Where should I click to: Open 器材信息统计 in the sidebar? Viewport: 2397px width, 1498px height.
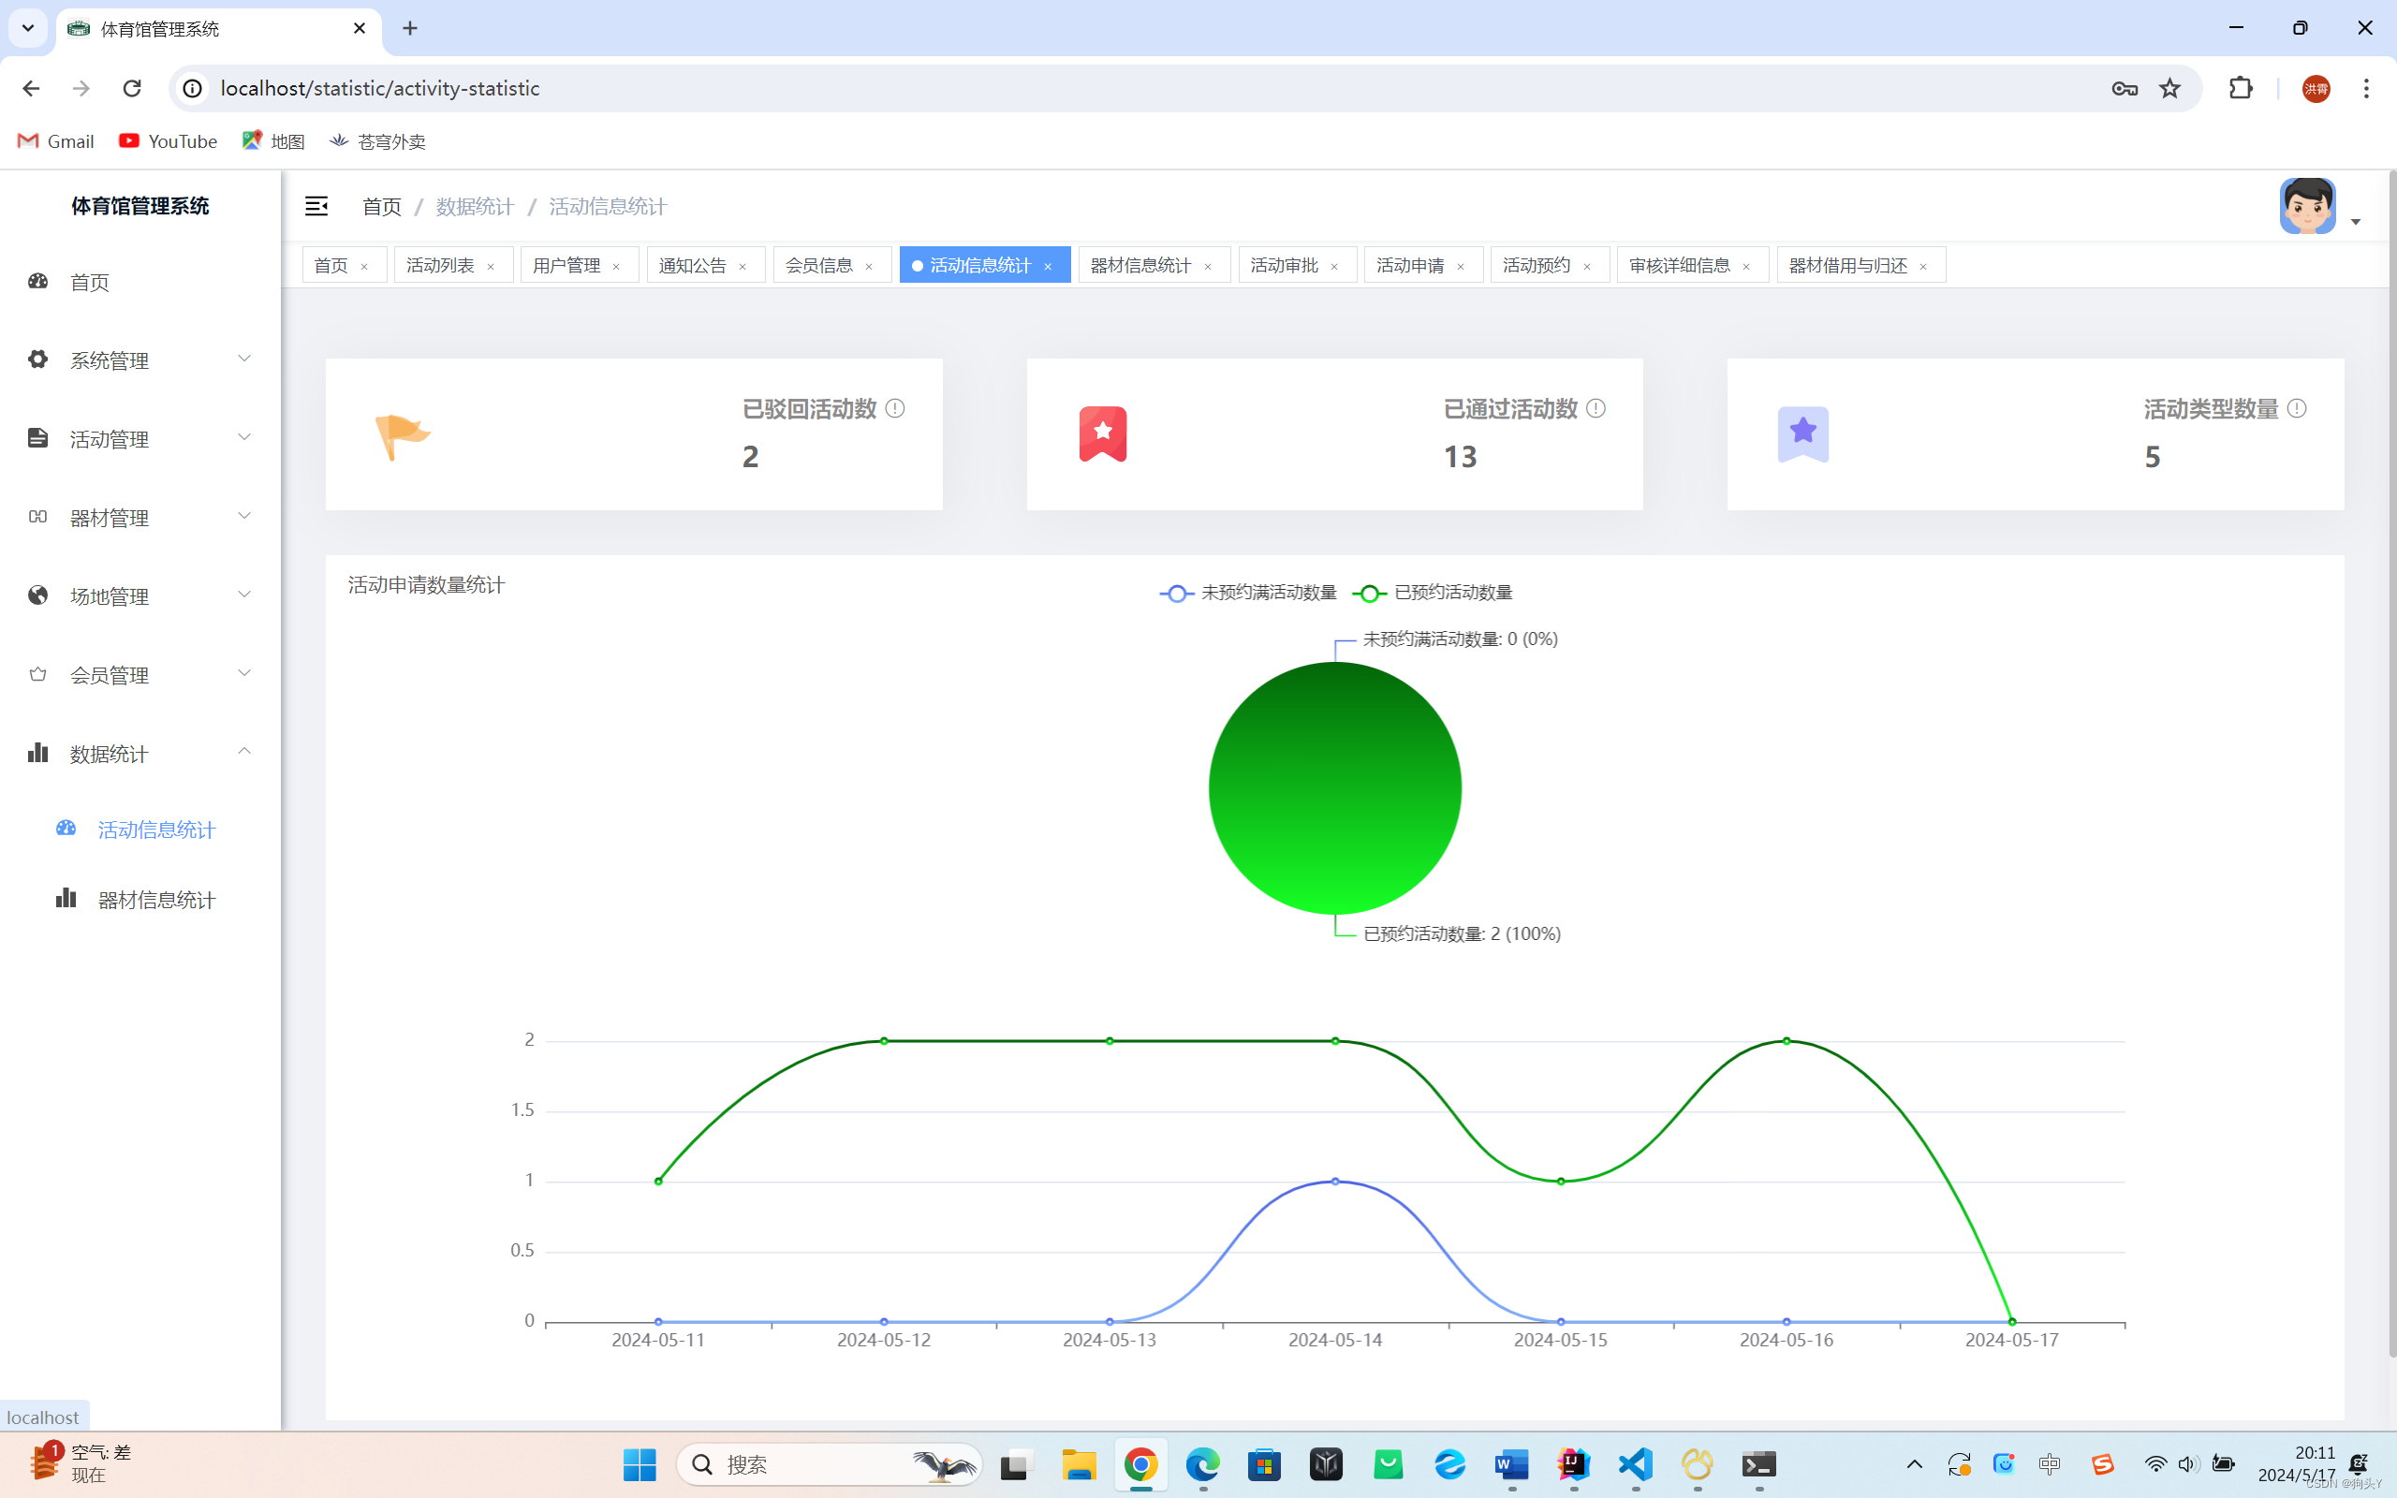pos(140,900)
